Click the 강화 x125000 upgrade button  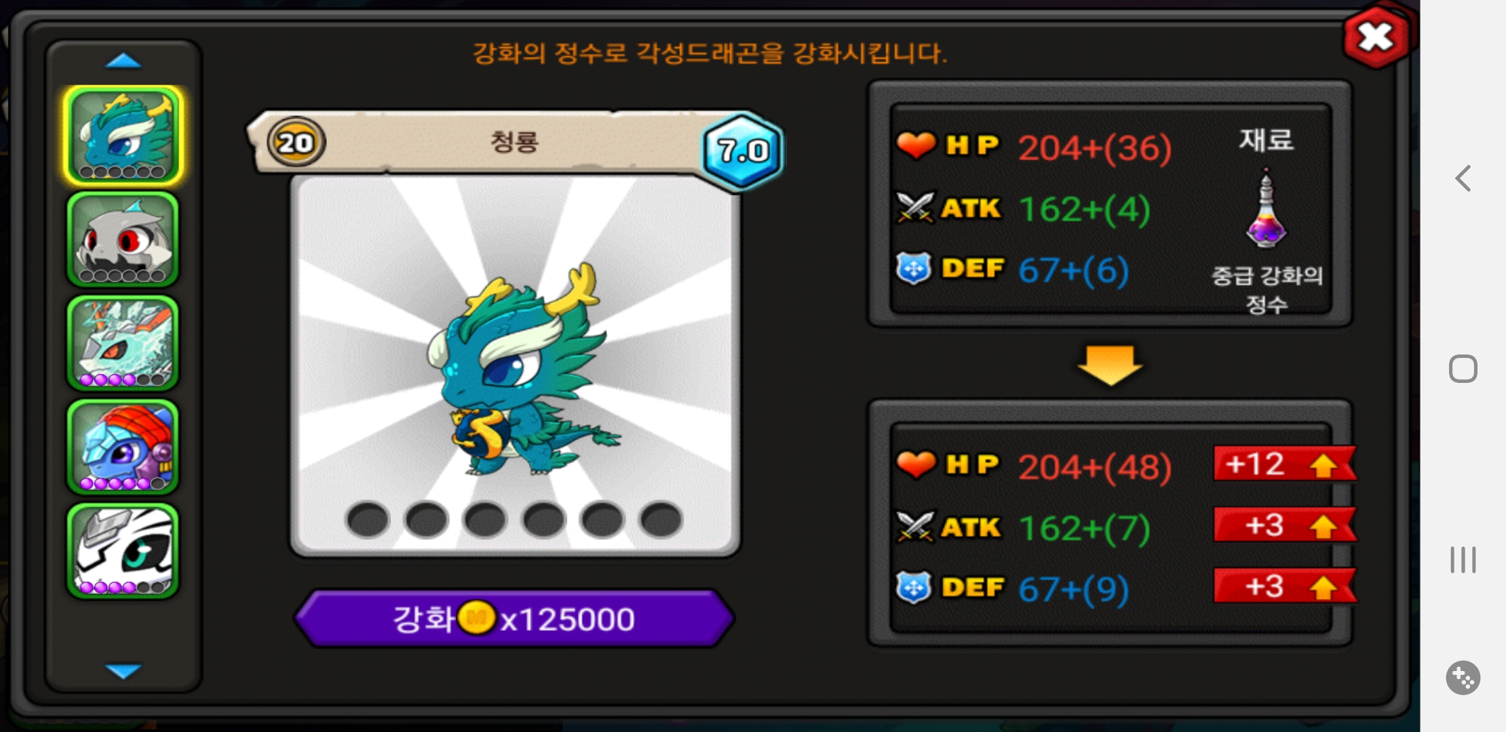point(514,618)
